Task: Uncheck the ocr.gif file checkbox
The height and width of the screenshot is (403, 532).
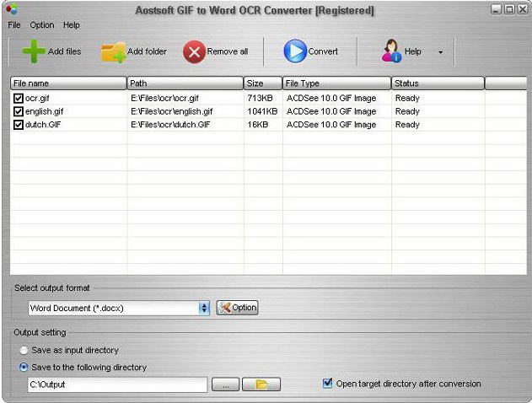Action: tap(18, 99)
